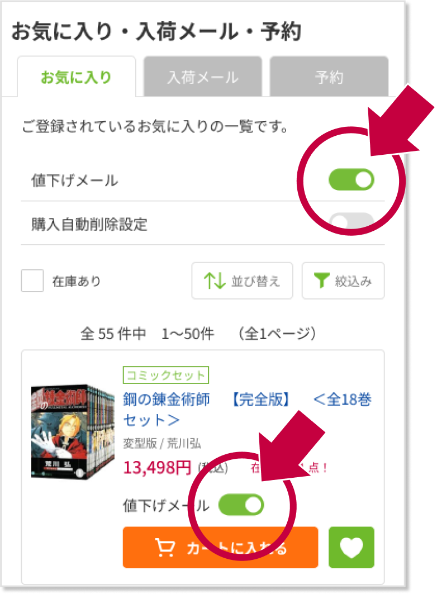Switch to the 入荷メール tab

pyautogui.click(x=203, y=77)
